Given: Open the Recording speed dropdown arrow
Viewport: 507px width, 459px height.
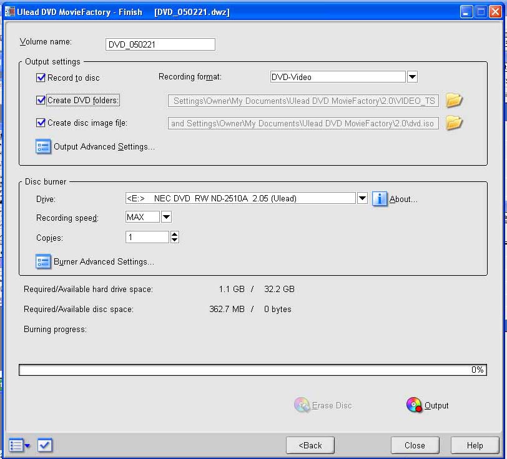Looking at the screenshot, I should pos(166,217).
